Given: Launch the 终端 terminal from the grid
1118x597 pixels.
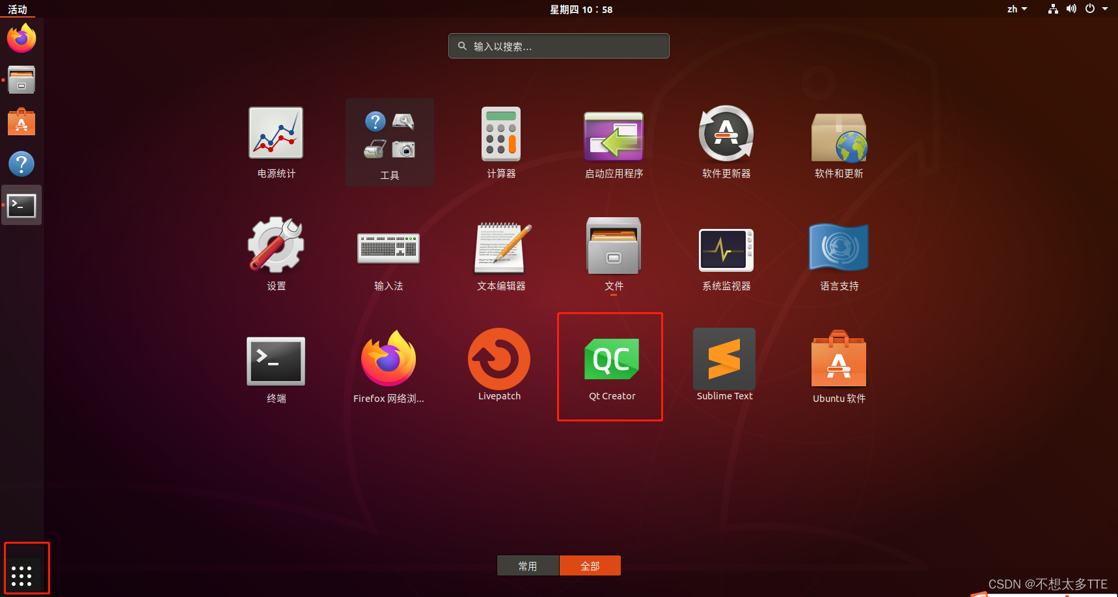Looking at the screenshot, I should coord(275,360).
